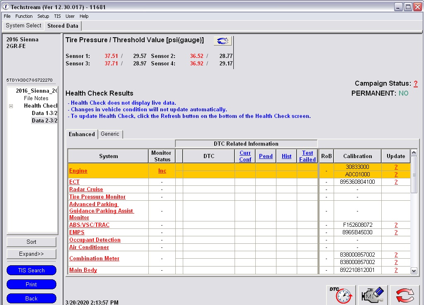424x305 pixels.
Task: Click the VIN 5TDYK3DC7GS722270 text
Action: click(29, 80)
